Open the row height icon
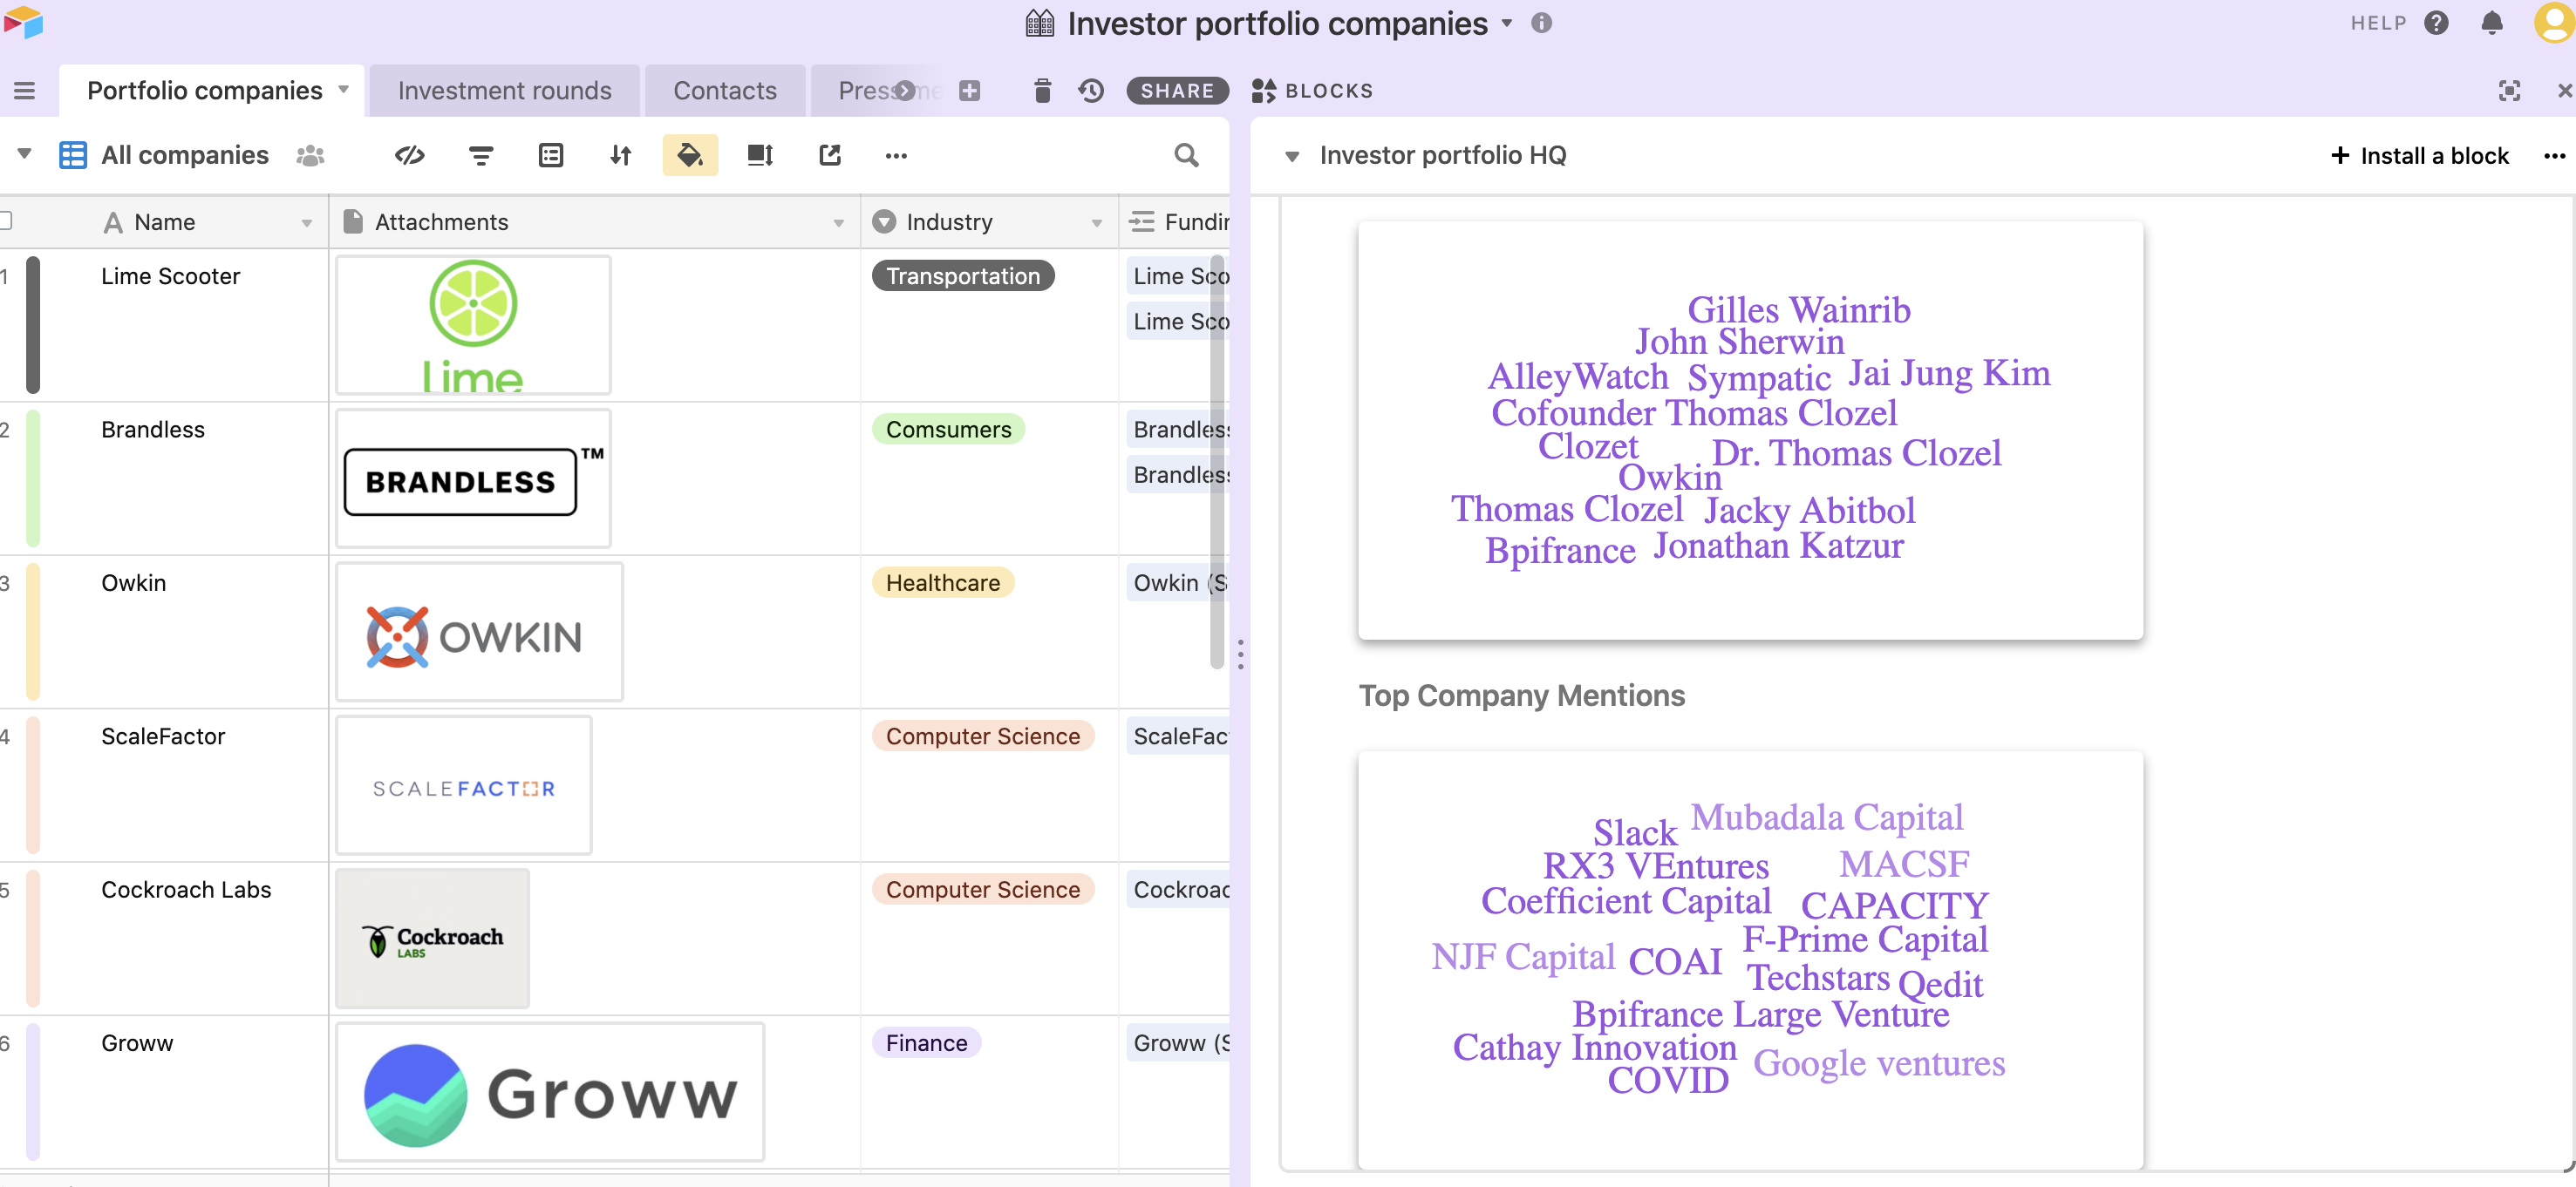The height and width of the screenshot is (1187, 2576). [760, 155]
